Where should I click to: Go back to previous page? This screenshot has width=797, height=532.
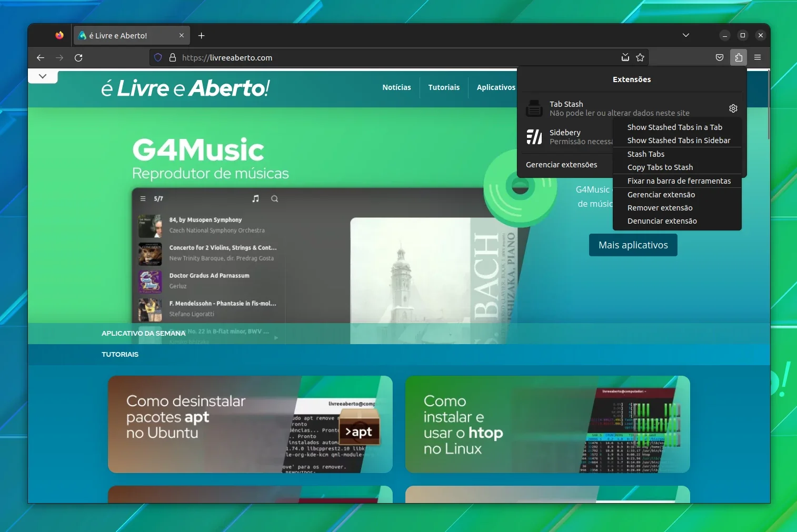point(41,57)
